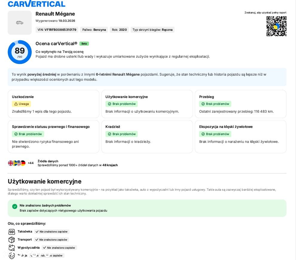Click the Paliwo: Benzyna tag
The width and height of the screenshot is (296, 260).
click(94, 30)
